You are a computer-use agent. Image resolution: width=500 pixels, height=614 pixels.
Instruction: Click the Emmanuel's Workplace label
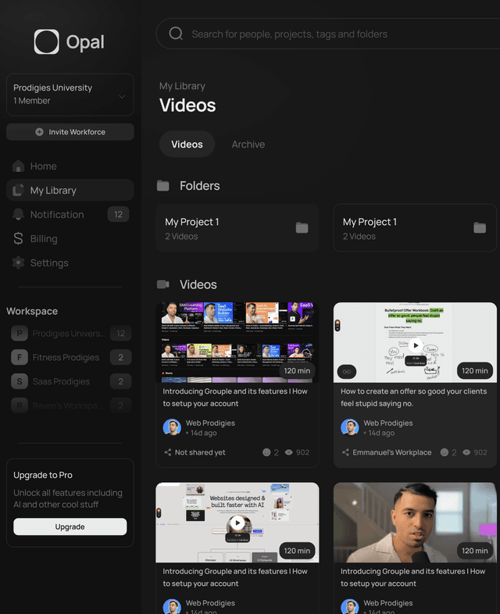pyautogui.click(x=392, y=452)
